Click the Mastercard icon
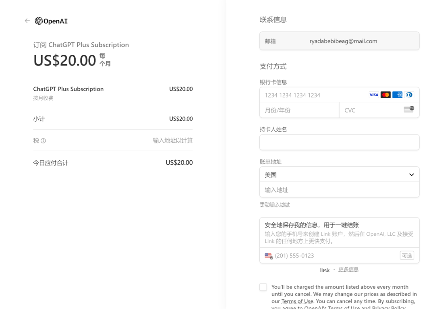This screenshot has width=435, height=317. (385, 95)
